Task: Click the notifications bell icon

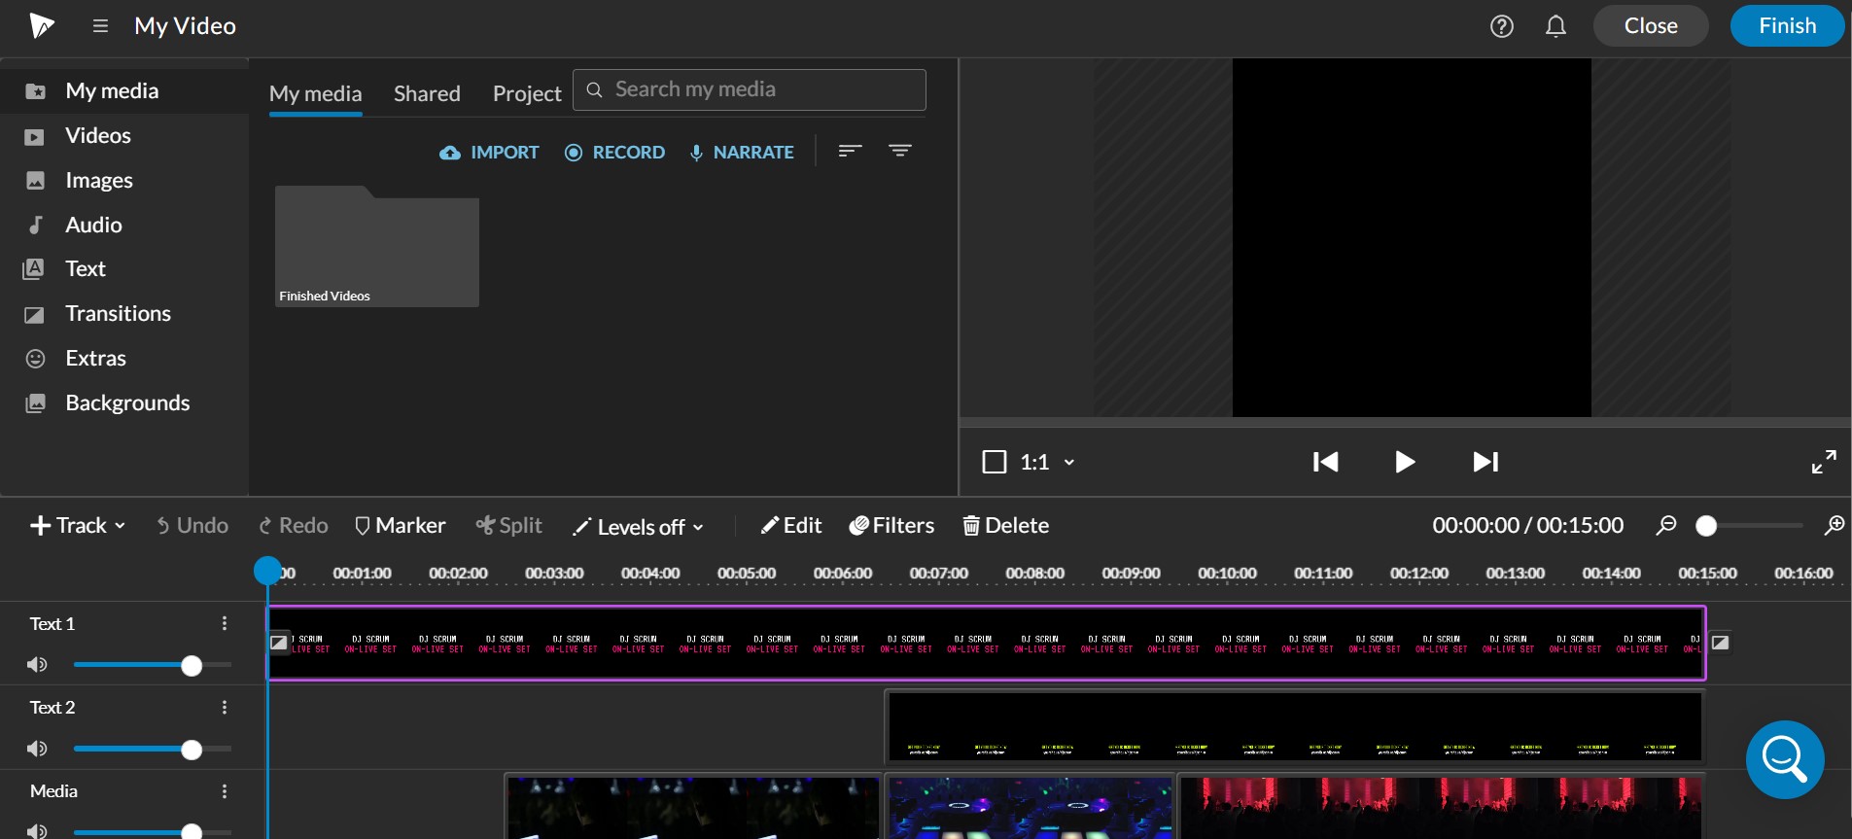Action: [1555, 26]
